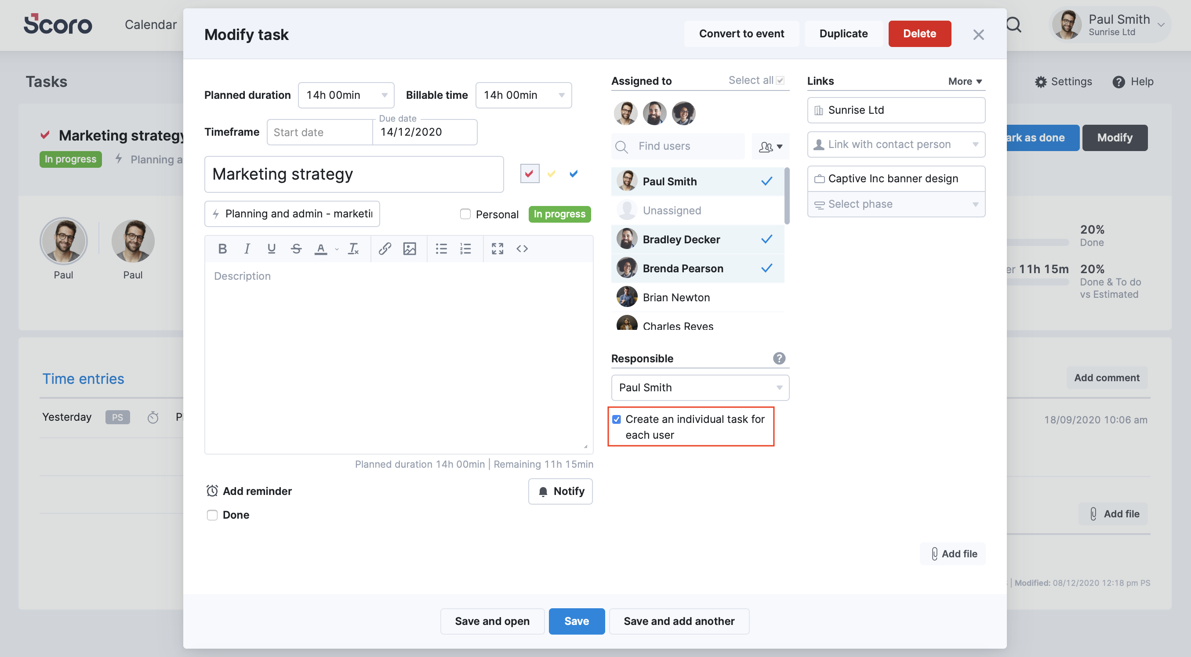1191x657 pixels.
Task: Open Planned duration dropdown
Action: pos(346,95)
